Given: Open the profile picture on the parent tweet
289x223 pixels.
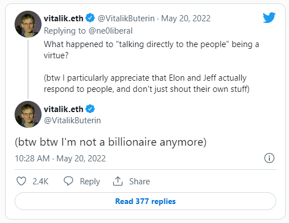Looking at the screenshot, I should [x=28, y=24].
